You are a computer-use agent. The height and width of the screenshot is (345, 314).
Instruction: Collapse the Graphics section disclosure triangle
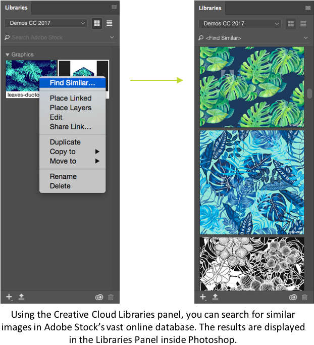[x=8, y=55]
